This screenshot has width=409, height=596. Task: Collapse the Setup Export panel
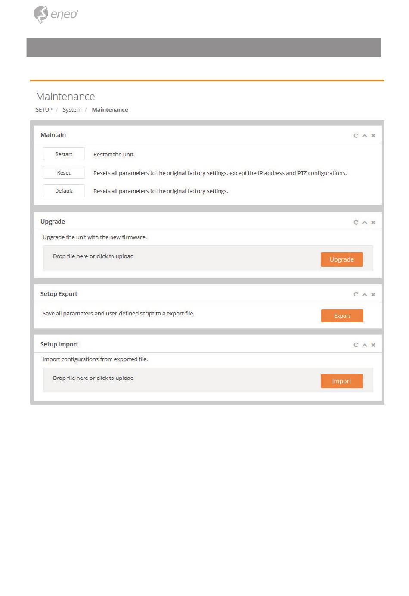(x=365, y=295)
